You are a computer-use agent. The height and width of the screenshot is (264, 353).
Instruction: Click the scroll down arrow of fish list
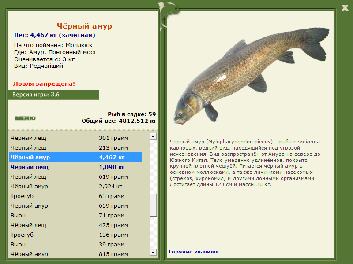[153, 252]
